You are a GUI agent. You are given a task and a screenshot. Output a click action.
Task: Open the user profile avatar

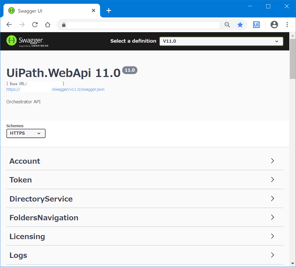pyautogui.click(x=274, y=25)
